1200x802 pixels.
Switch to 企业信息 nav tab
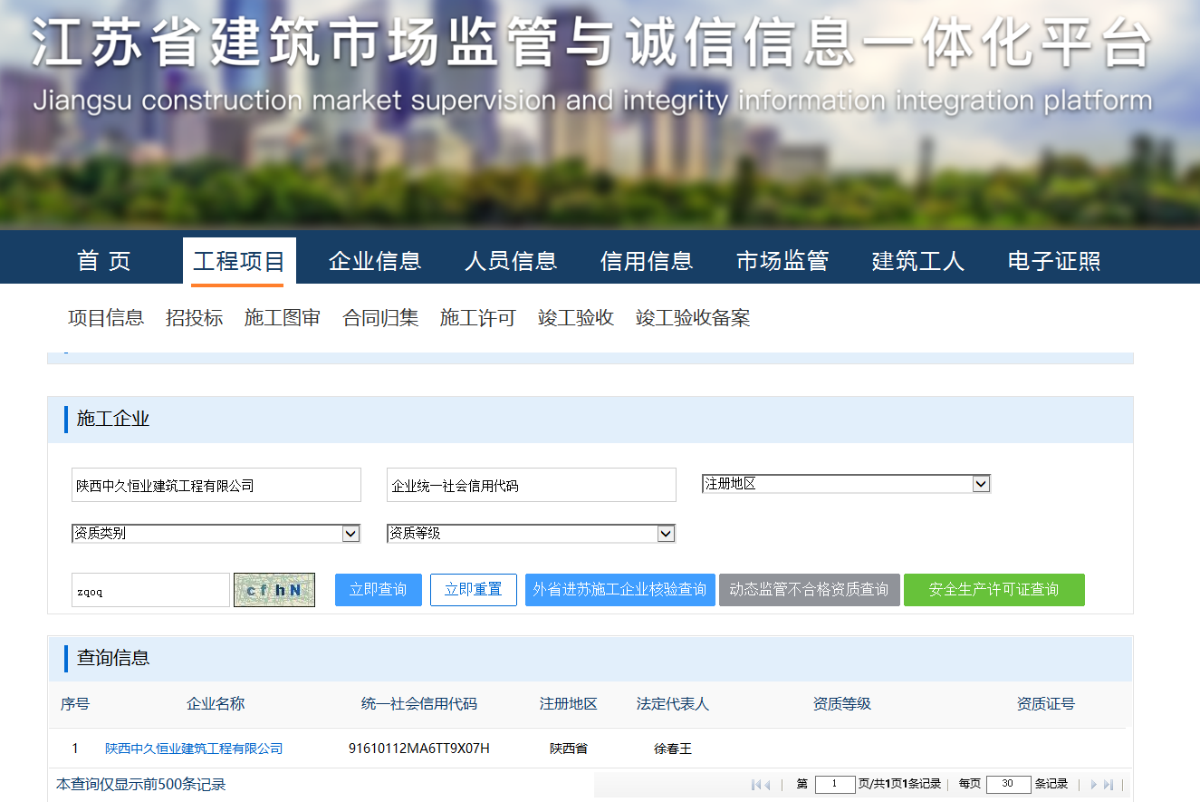[x=375, y=261]
